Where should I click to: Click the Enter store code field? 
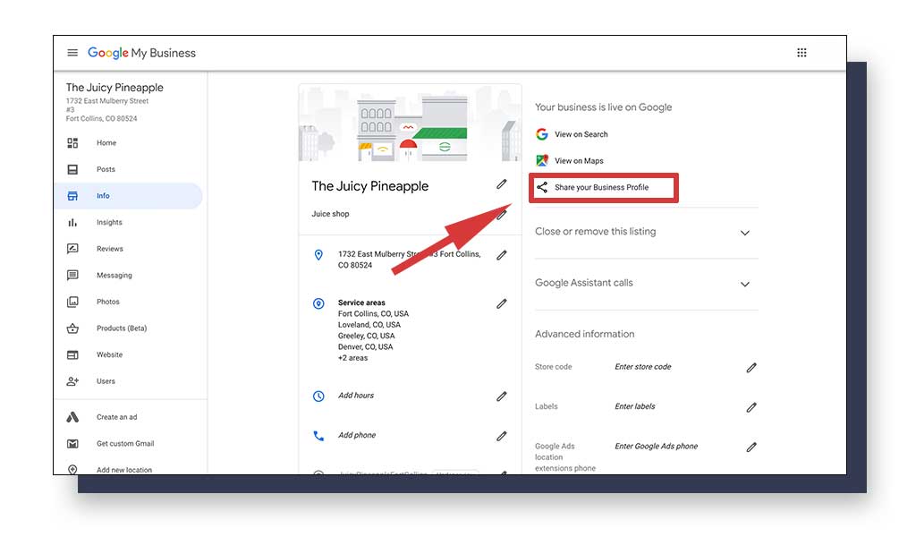coord(642,367)
